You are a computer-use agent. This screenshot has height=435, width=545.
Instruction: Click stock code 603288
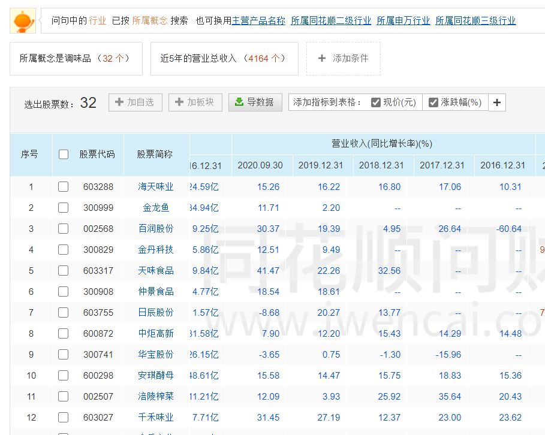[x=98, y=186]
